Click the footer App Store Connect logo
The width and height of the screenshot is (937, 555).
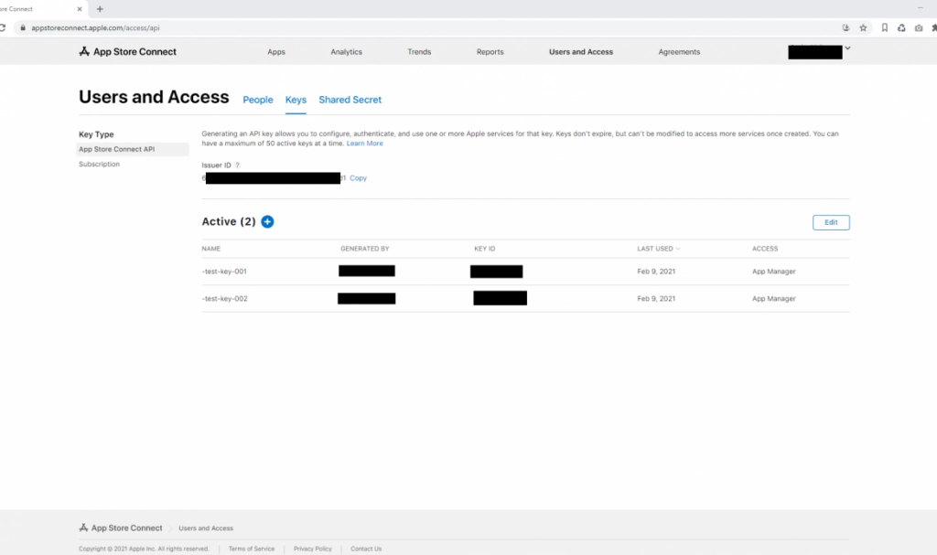(121, 528)
